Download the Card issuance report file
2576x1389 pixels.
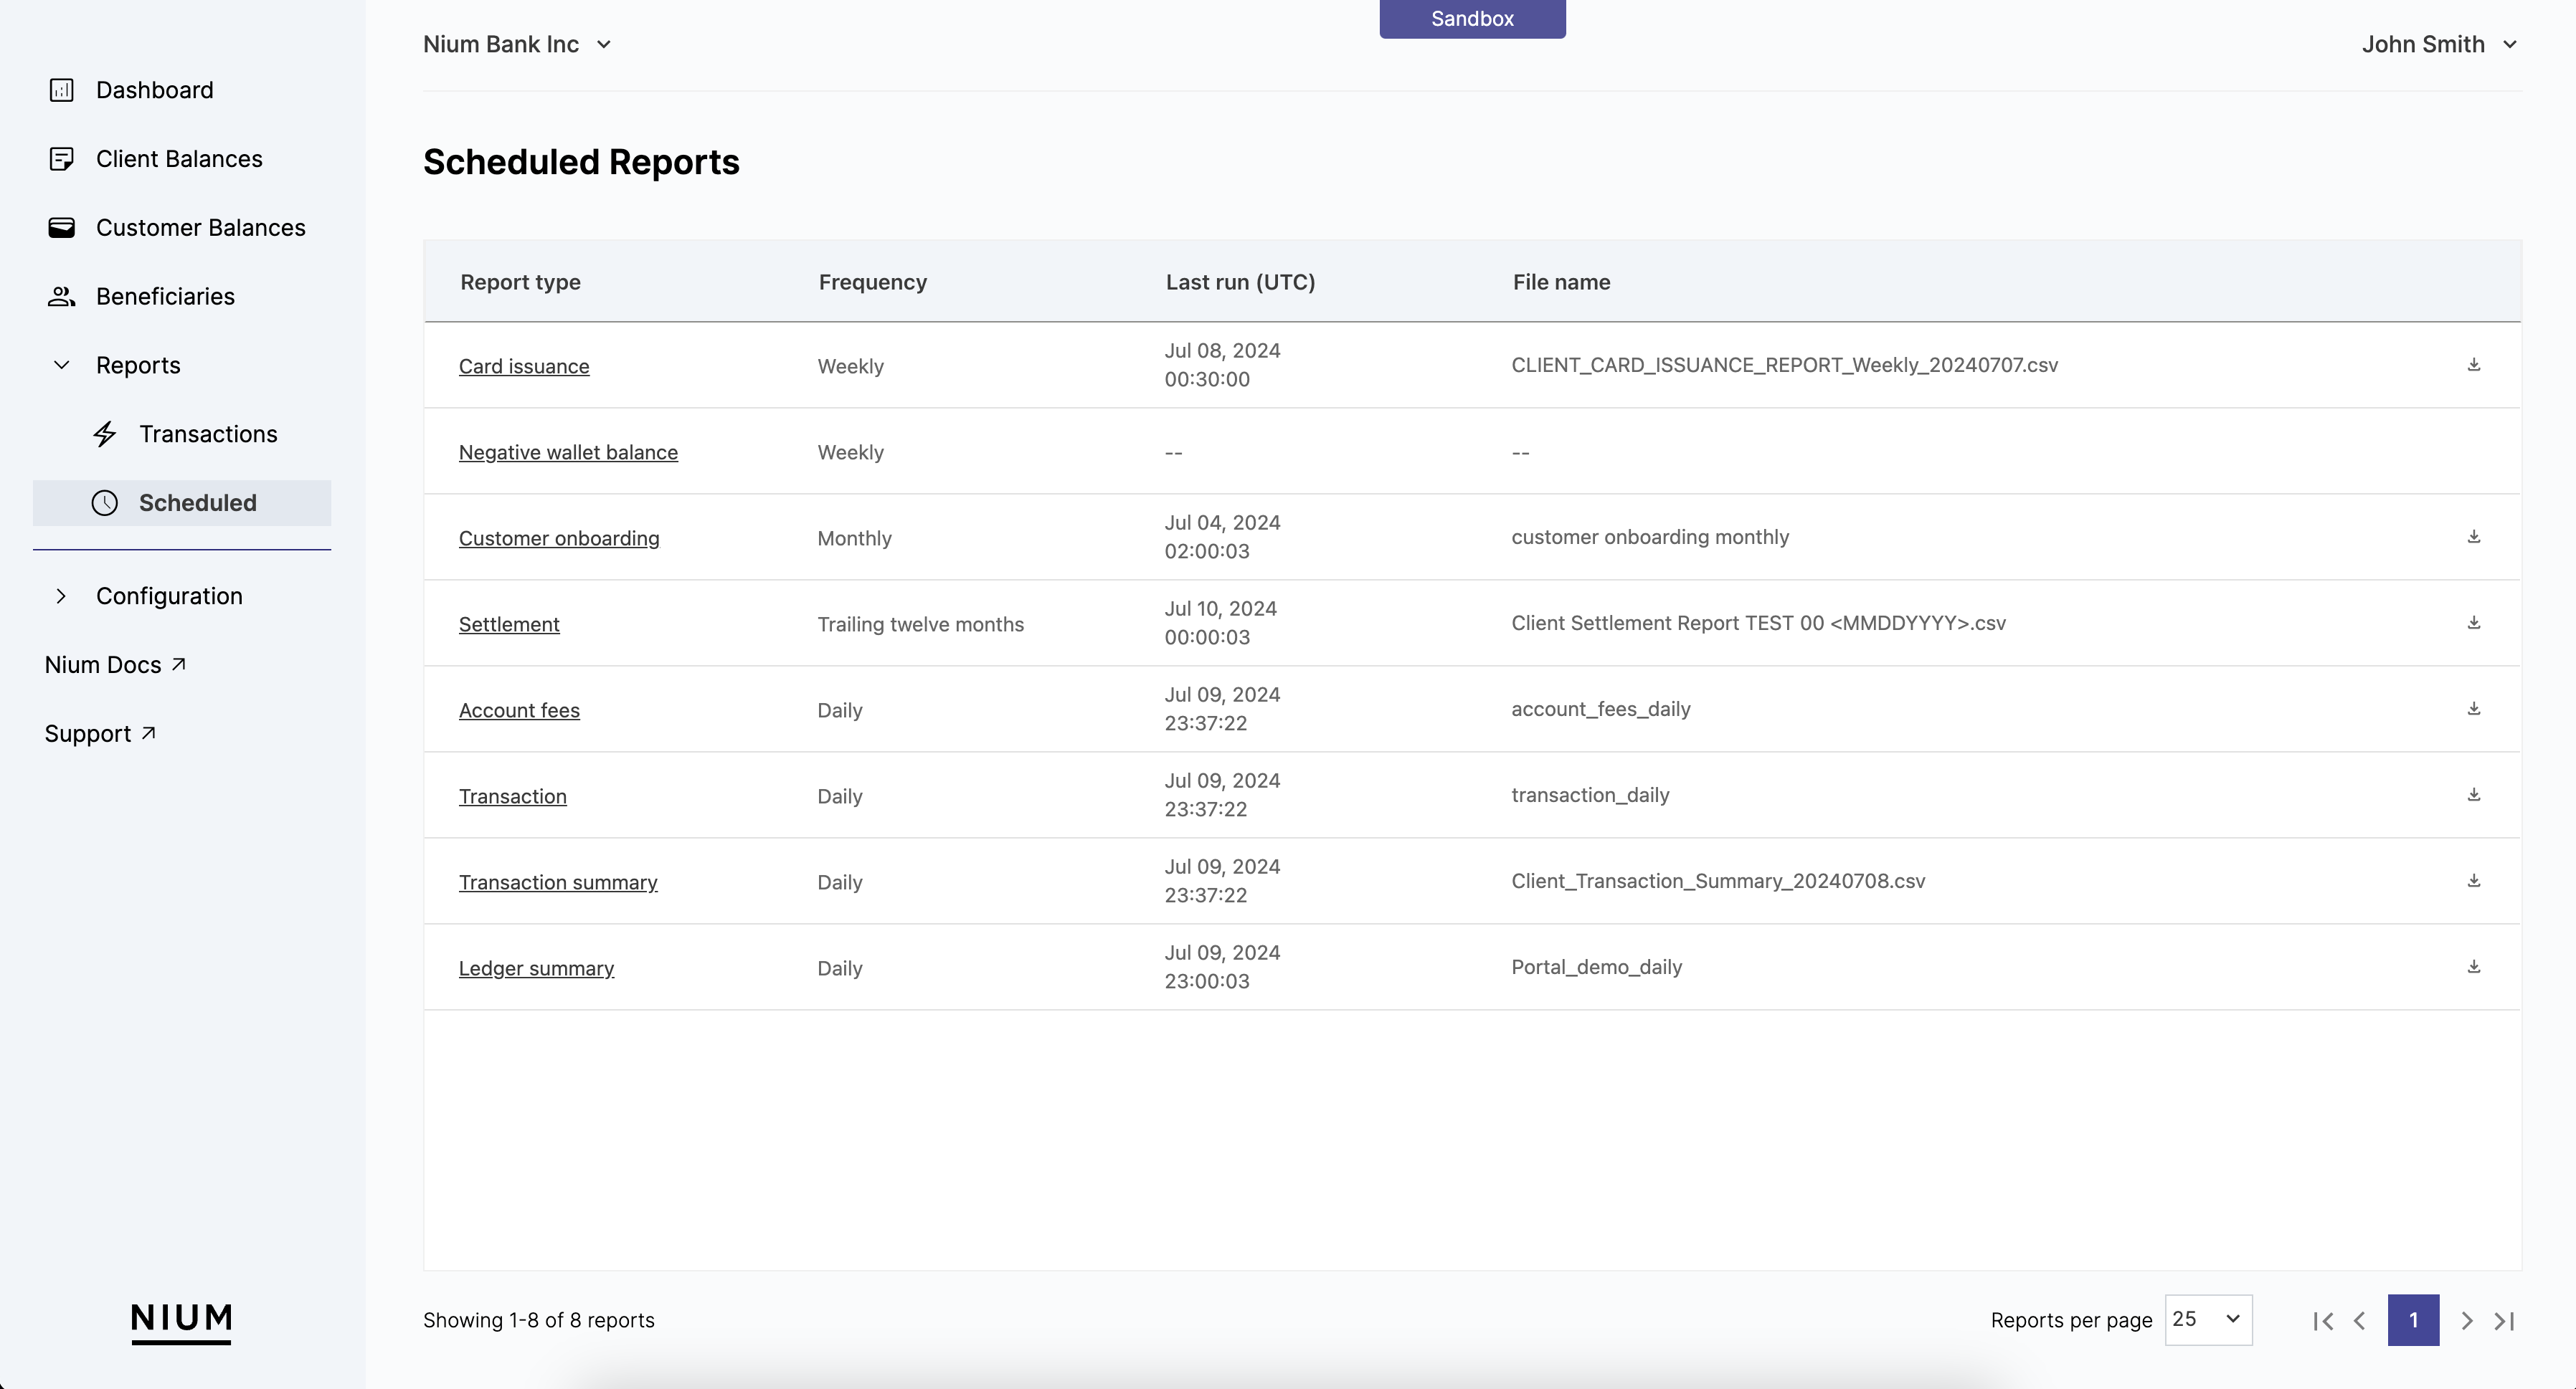click(x=2474, y=365)
